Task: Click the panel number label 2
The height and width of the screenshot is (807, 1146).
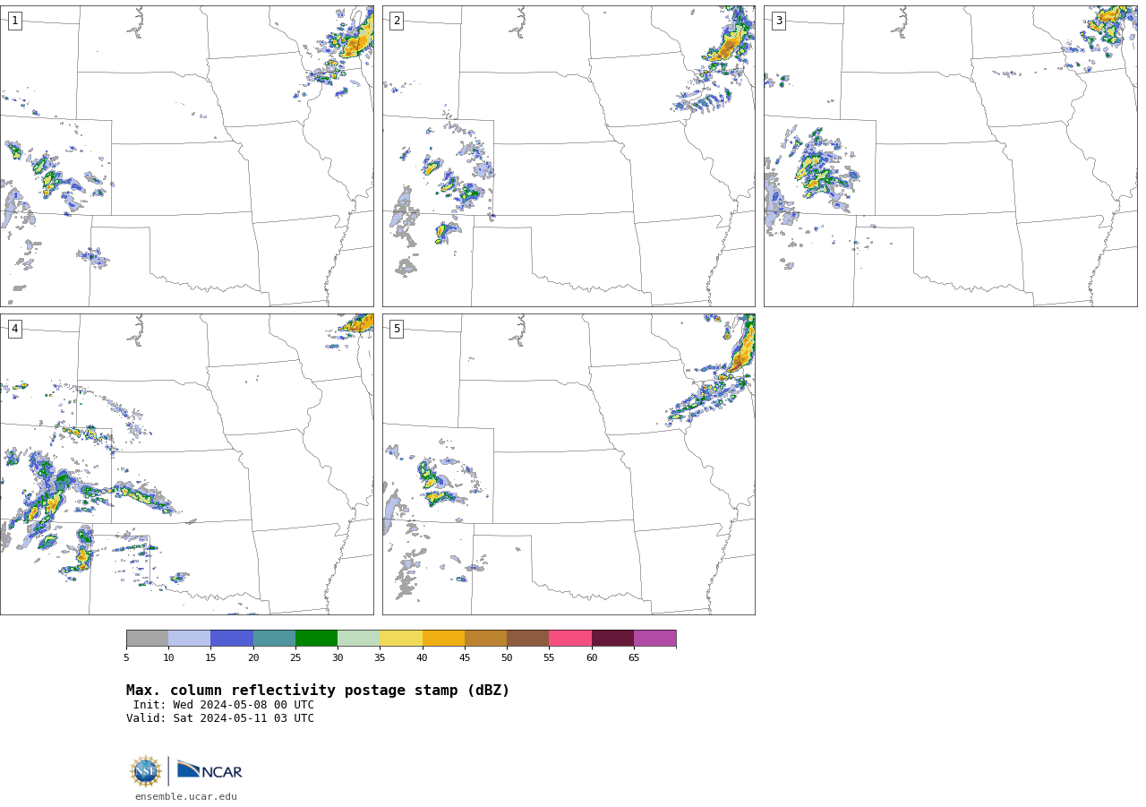Action: (x=397, y=21)
